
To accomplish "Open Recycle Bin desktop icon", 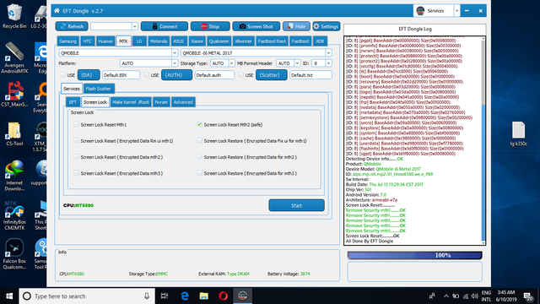I will click(x=14, y=16).
